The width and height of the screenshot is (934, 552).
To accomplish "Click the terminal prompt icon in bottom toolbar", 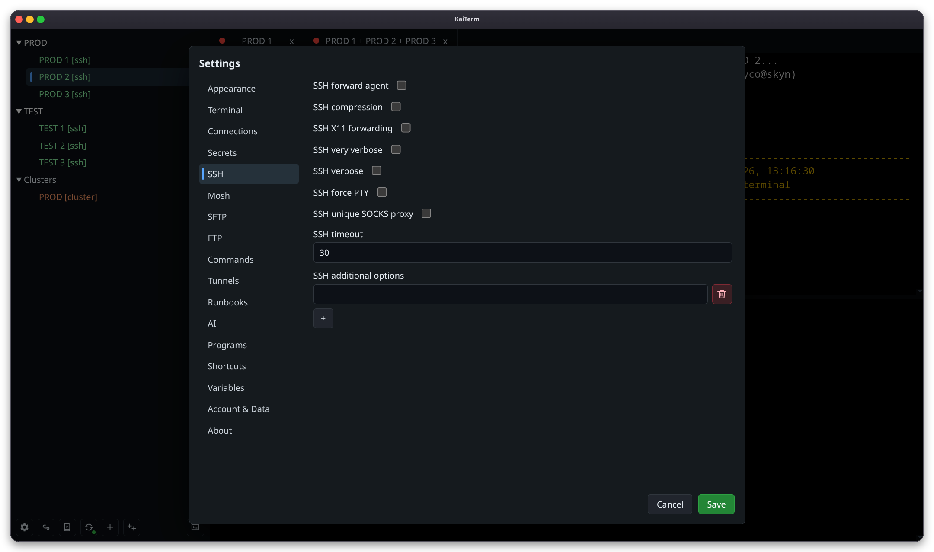I will coord(195,527).
